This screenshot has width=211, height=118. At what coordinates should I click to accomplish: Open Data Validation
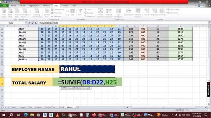118,13
